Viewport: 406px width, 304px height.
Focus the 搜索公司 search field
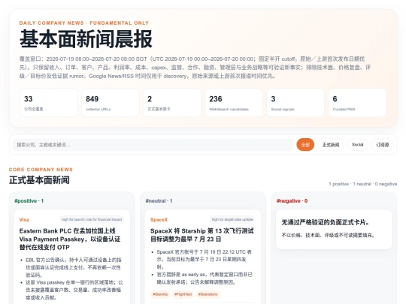tap(153, 145)
